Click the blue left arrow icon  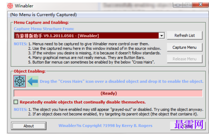pyautogui.click(x=33, y=81)
